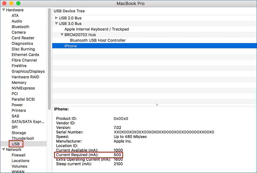Select the USB 2.0 Bus row

pos(154,18)
